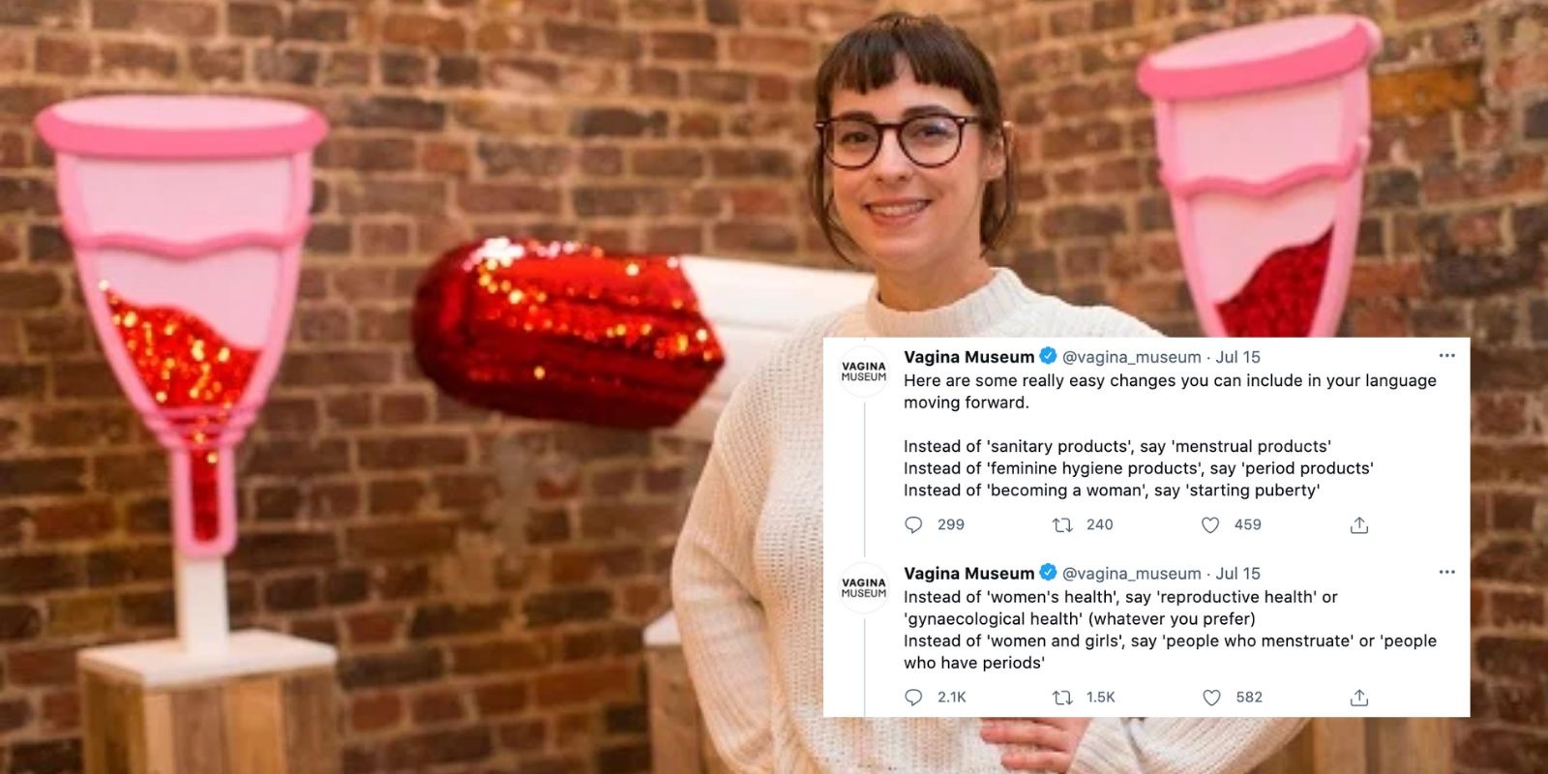Click the @vagina_museum handle on first tweet
Viewport: 1548px width, 774px height.
[x=1131, y=357]
